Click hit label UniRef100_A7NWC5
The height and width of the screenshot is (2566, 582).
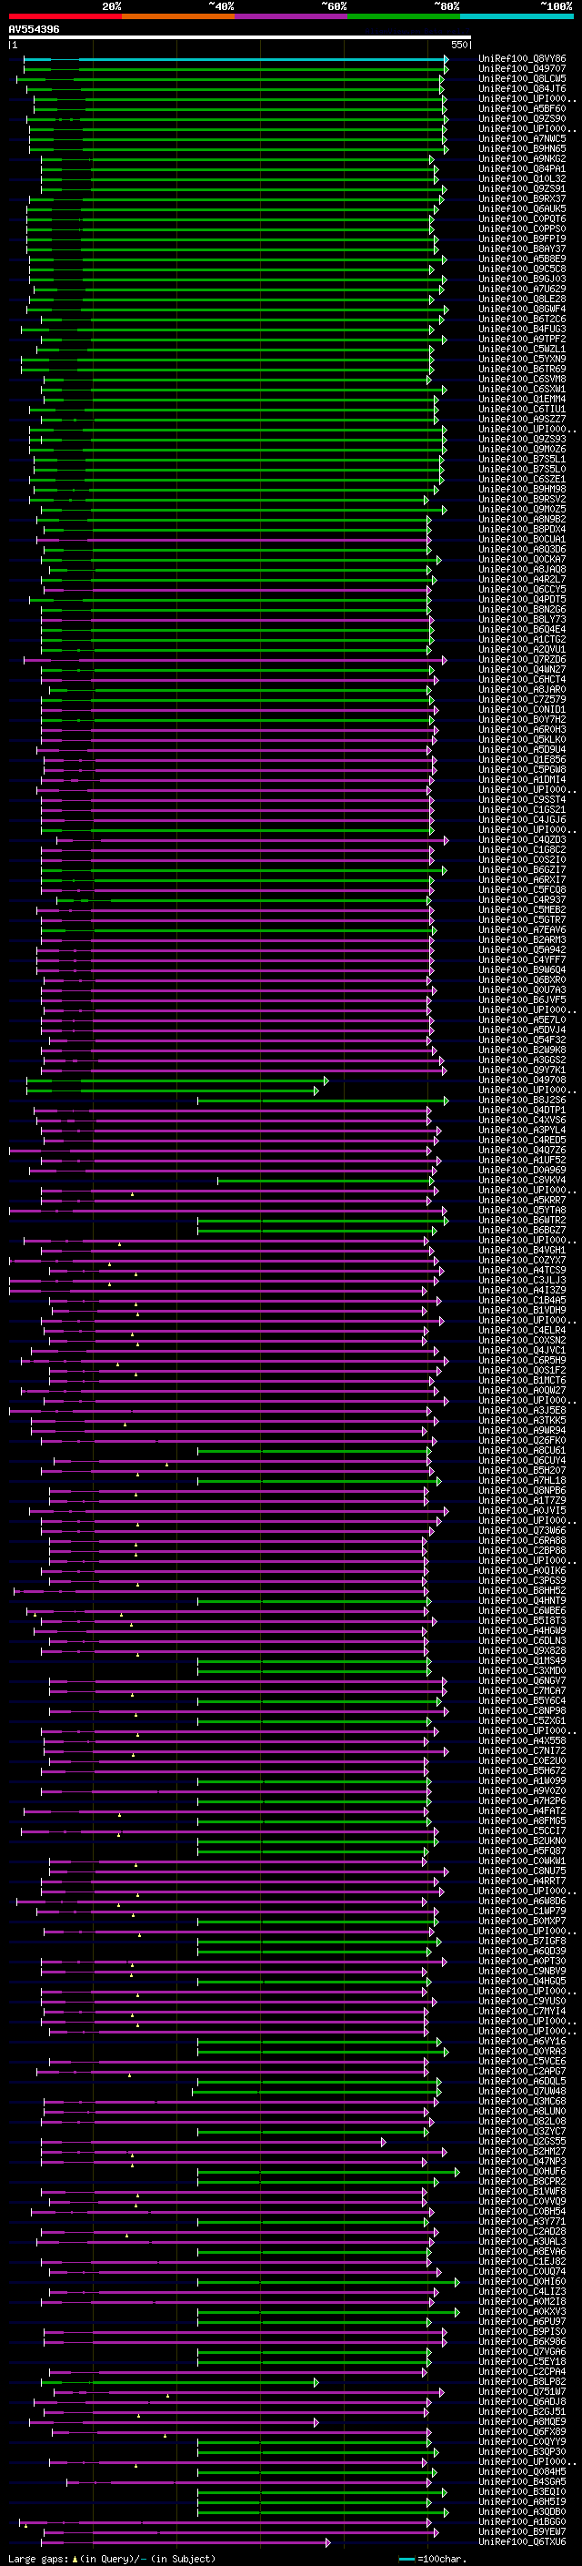click(522, 138)
